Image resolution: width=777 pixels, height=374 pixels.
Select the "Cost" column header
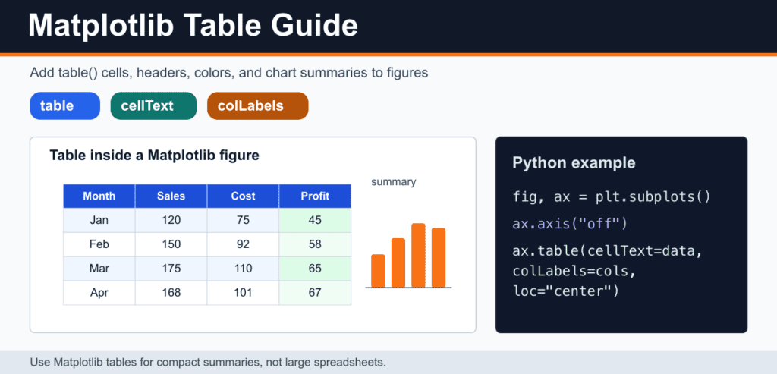[244, 196]
